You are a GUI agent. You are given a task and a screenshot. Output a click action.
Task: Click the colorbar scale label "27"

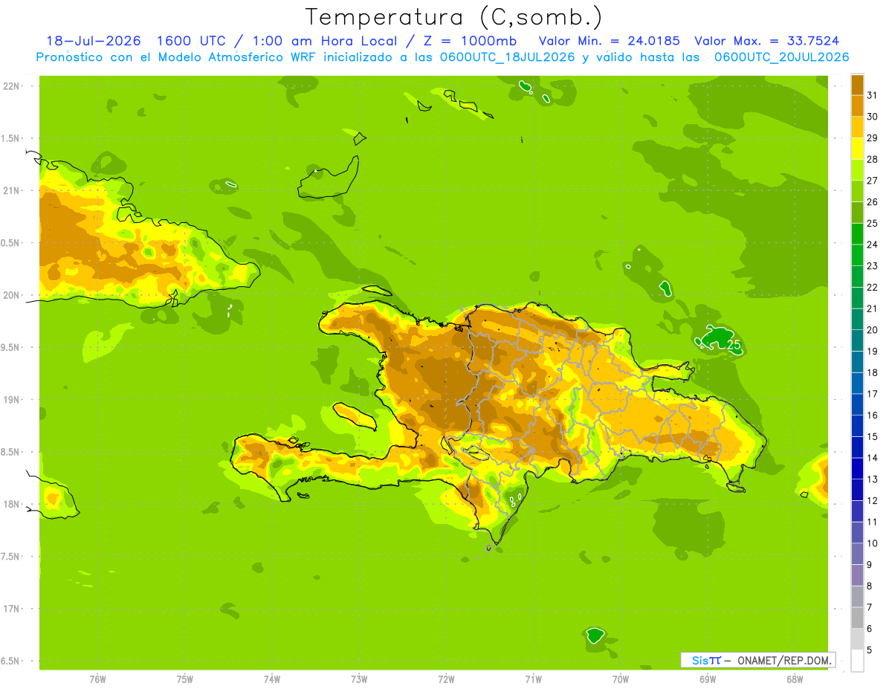click(872, 181)
